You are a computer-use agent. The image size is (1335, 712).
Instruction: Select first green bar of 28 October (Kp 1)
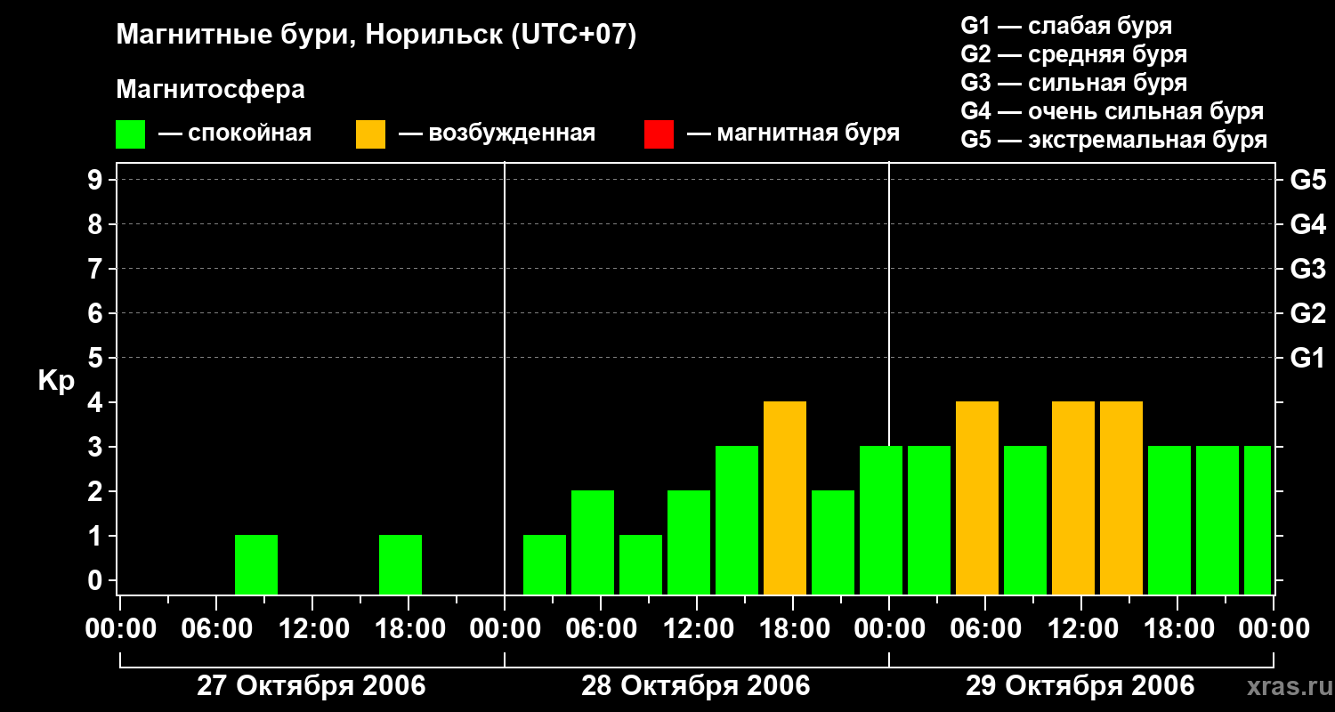(x=545, y=564)
